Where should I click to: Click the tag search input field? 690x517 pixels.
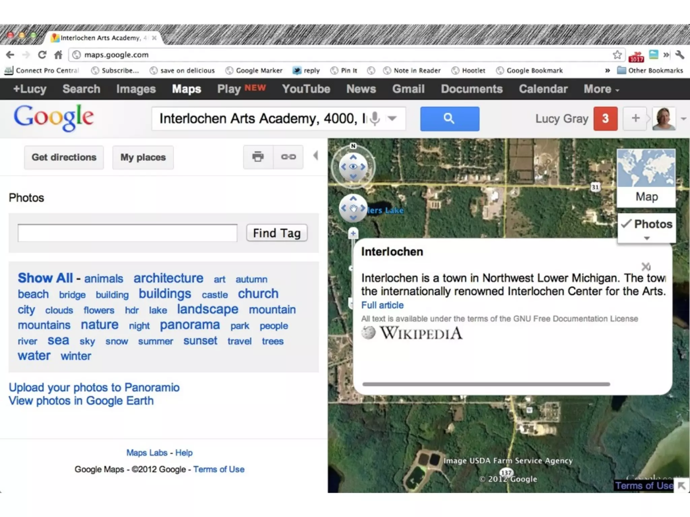pyautogui.click(x=127, y=233)
